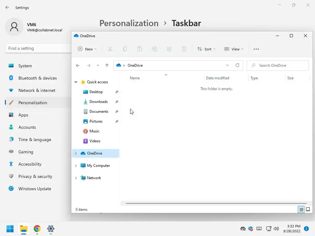Switch to details view layout icon

301,210
